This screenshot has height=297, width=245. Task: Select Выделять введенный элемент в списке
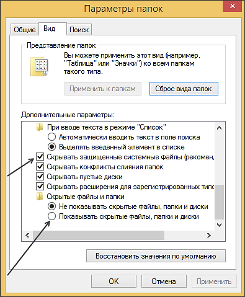[x=51, y=147]
